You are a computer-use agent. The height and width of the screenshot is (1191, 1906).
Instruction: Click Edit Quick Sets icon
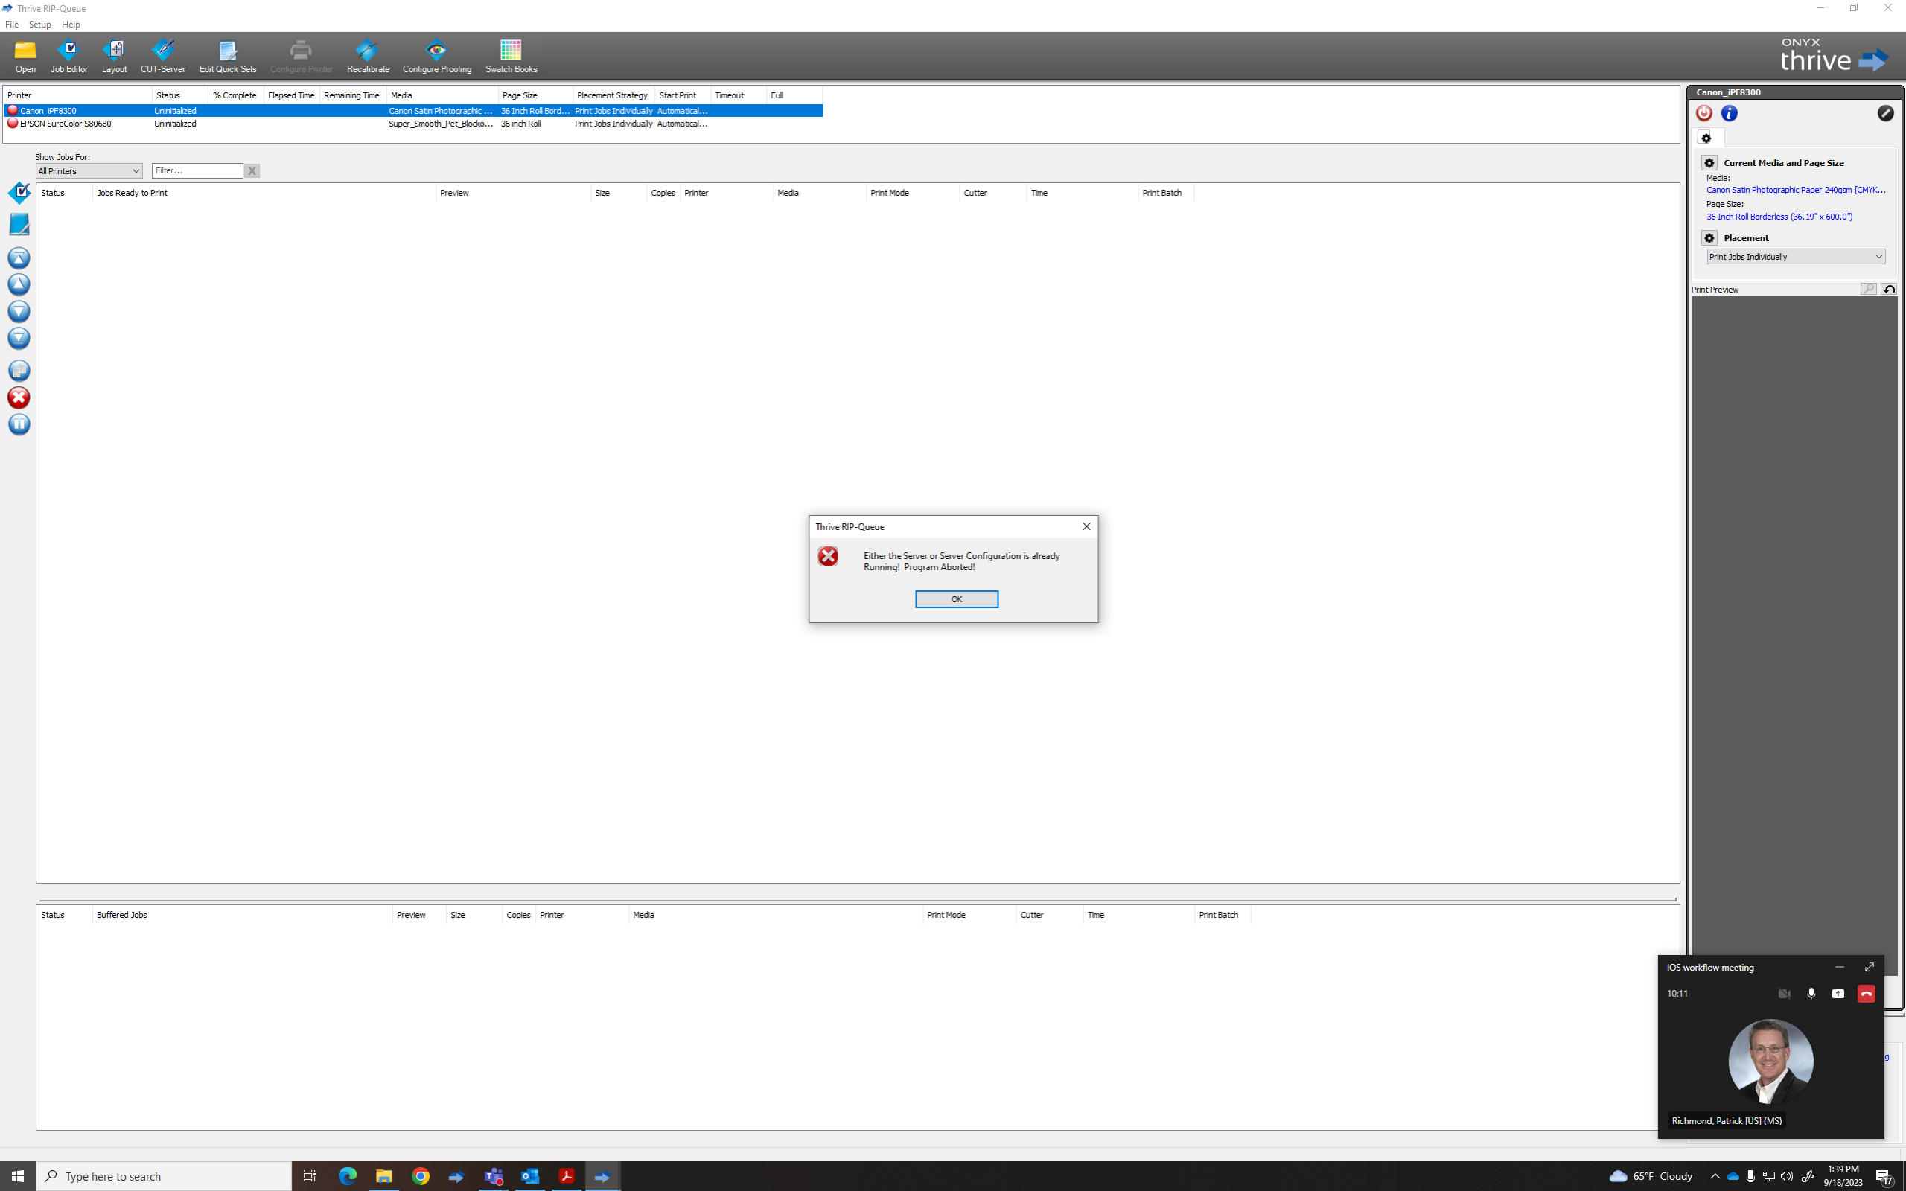pos(228,57)
